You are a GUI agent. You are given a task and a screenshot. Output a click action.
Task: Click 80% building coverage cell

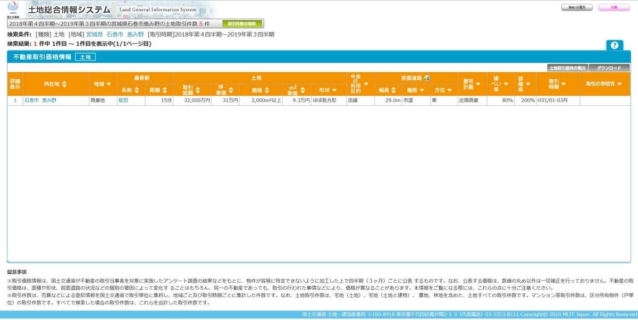point(500,100)
